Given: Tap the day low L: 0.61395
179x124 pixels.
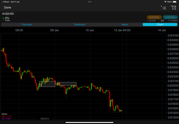Looking at the screenshot, I should coord(151,21).
